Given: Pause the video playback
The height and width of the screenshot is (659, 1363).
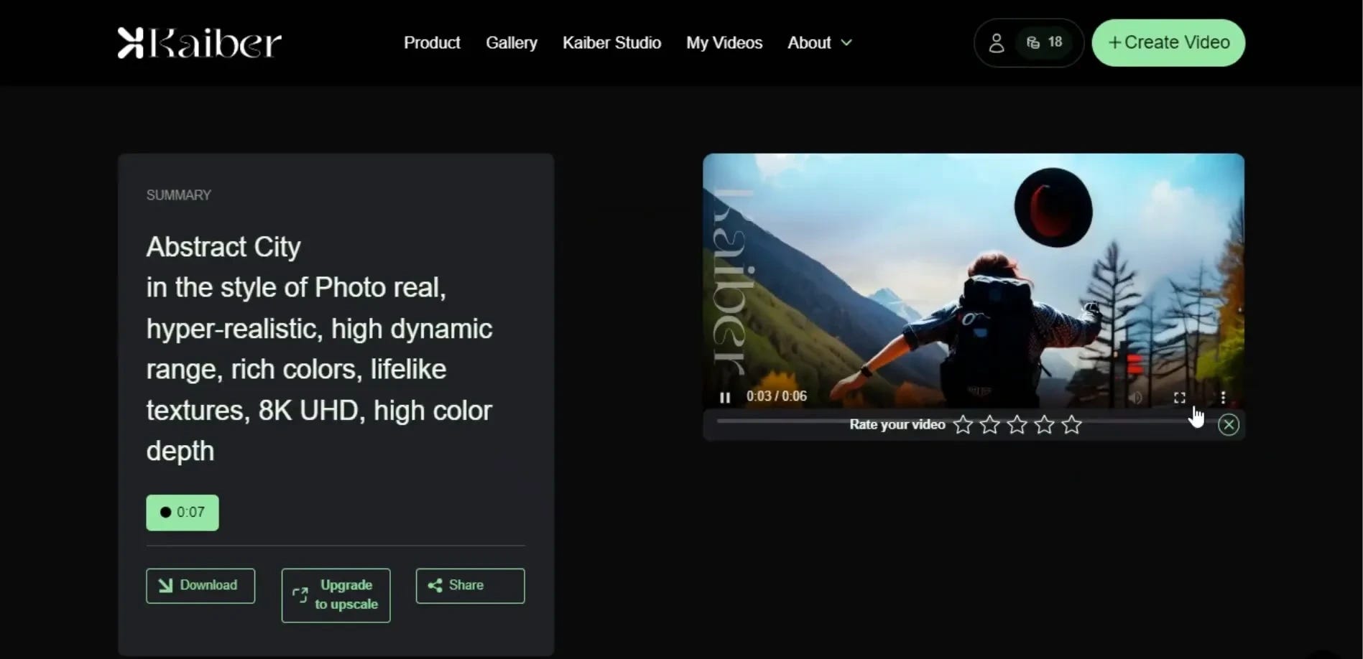Looking at the screenshot, I should (725, 397).
